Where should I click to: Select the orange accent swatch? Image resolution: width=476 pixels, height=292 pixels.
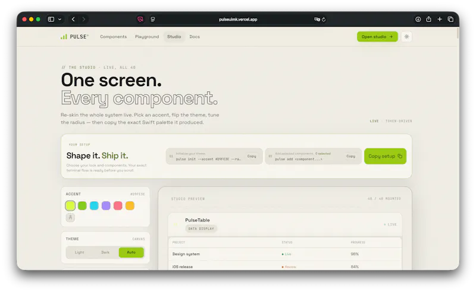point(130,206)
